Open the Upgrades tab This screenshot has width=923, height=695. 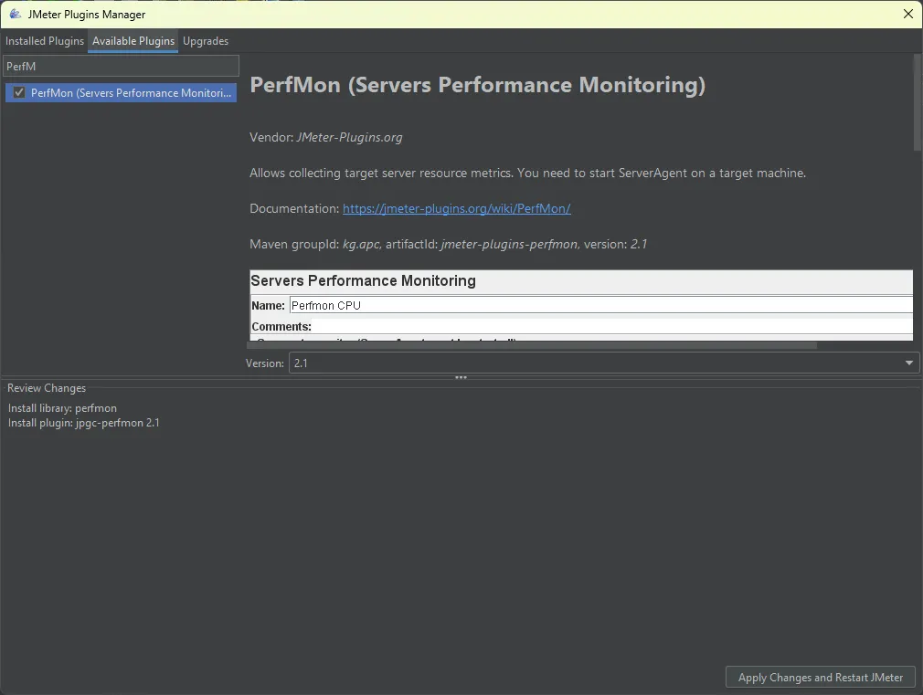206,41
